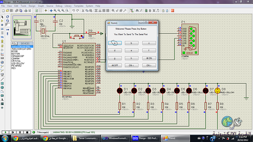Click the 7 Message(s) status indicator
Viewport: 253px width, 142px height.
pyautogui.click(x=41, y=132)
